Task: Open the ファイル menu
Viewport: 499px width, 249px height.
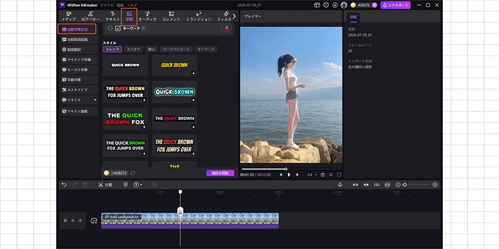Action: pyautogui.click(x=106, y=6)
